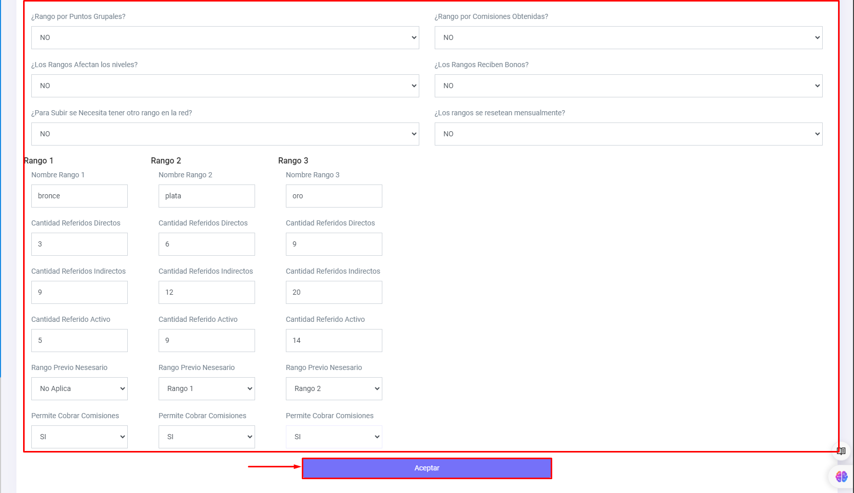Open the Los rangos se resetean mensualmente dropdown
The image size is (854, 493).
628,134
